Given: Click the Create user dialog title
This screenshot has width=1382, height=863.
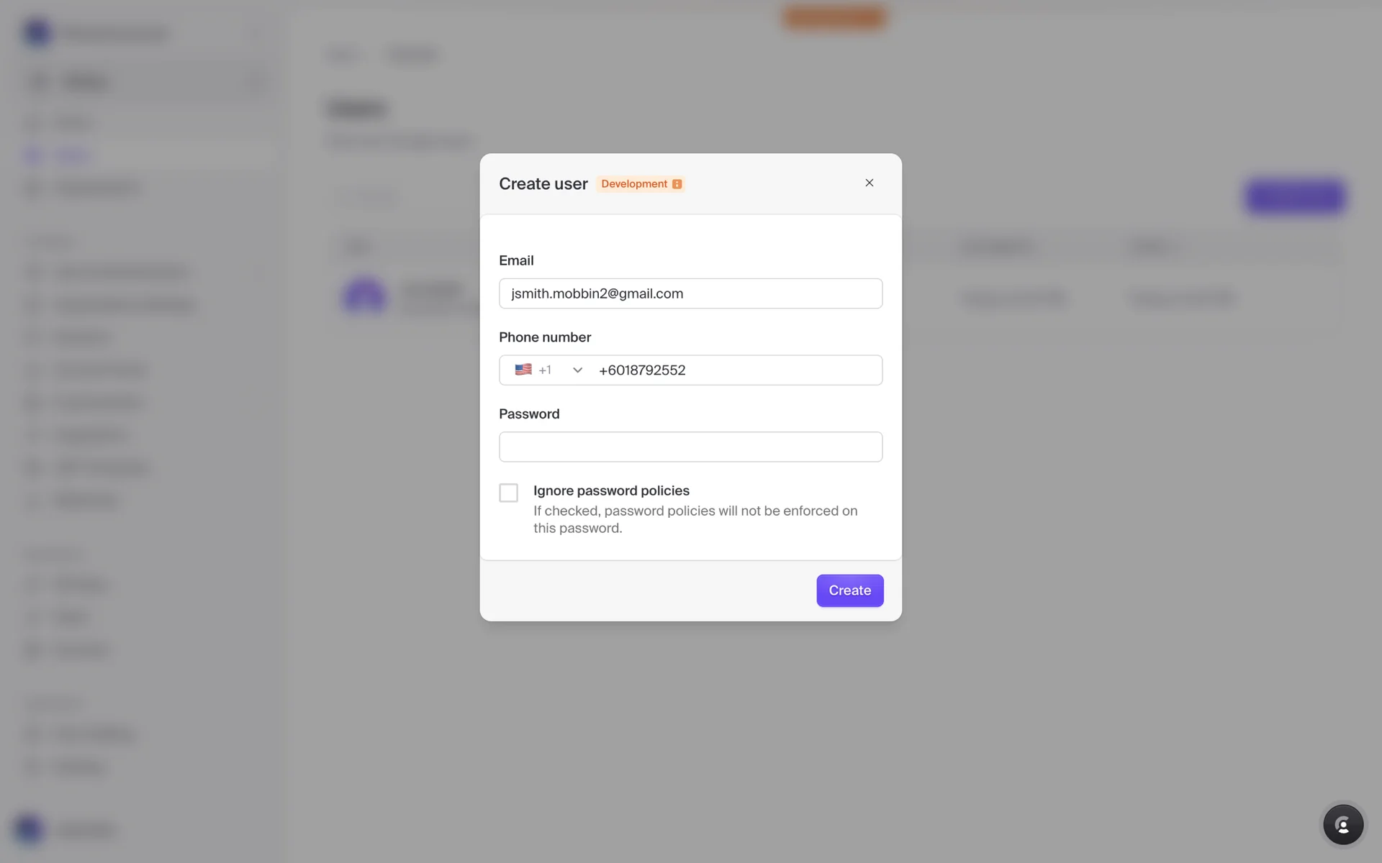Looking at the screenshot, I should coord(543,184).
